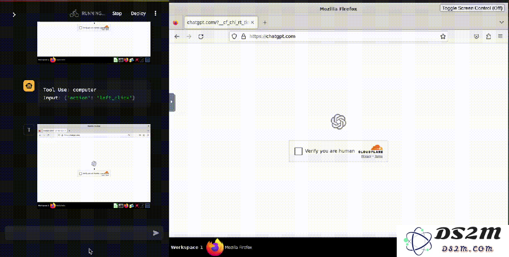Screen dimensions: 509x257
Task: Select the chatgpt.com browser tab
Action: click(x=221, y=22)
